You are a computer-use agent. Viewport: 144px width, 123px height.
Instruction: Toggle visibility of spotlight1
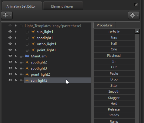coord(10,38)
